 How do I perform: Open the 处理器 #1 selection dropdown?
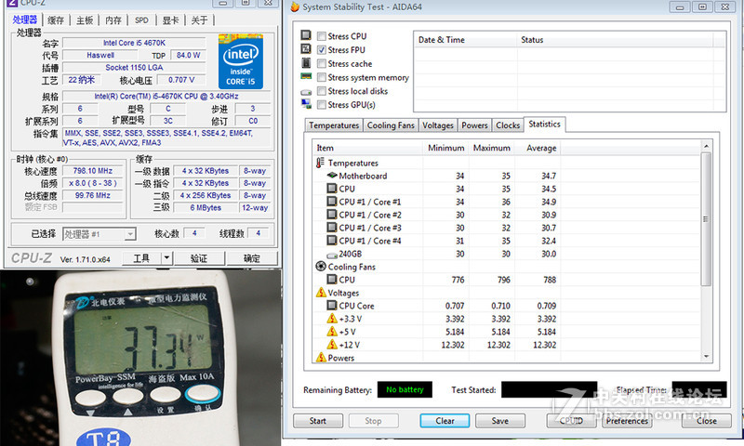pyautogui.click(x=130, y=234)
